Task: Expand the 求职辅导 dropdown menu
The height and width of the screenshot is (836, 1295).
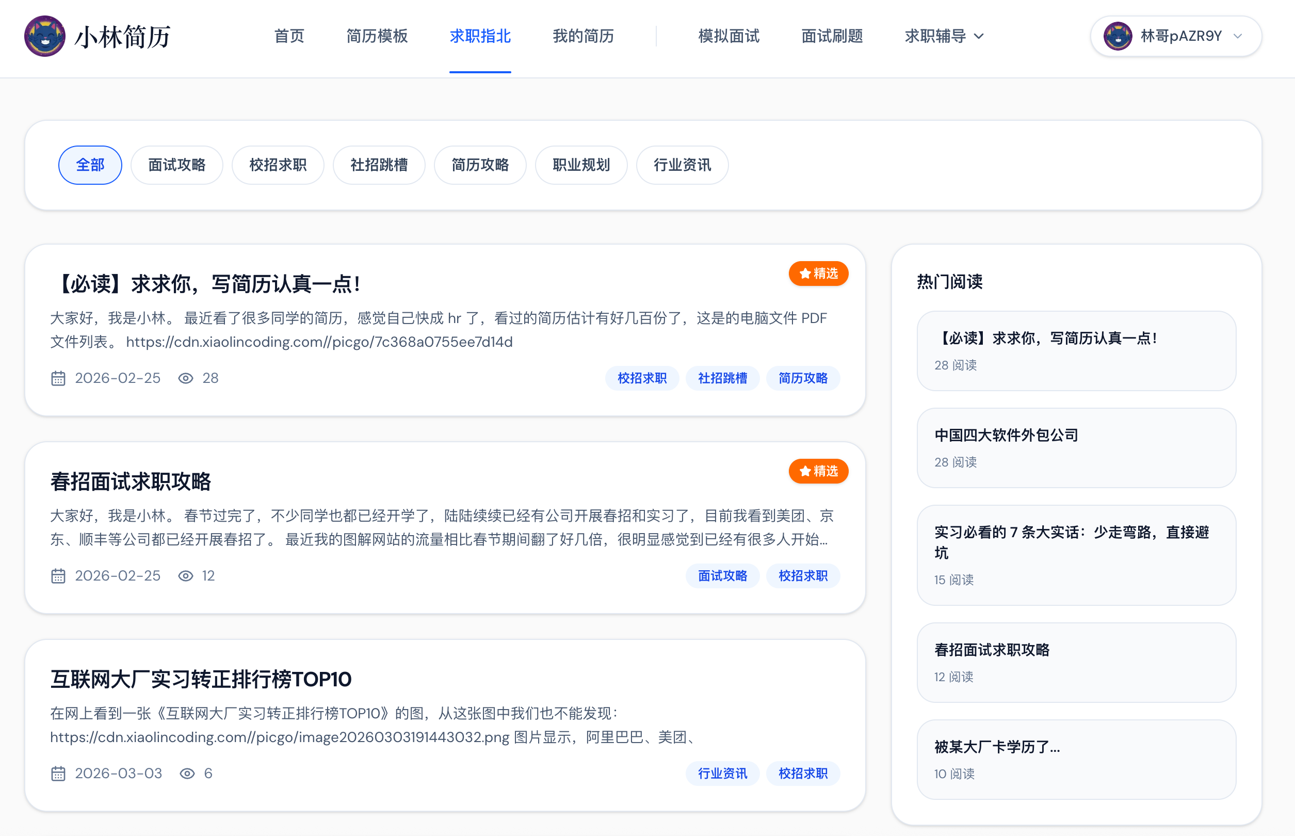Action: point(944,36)
